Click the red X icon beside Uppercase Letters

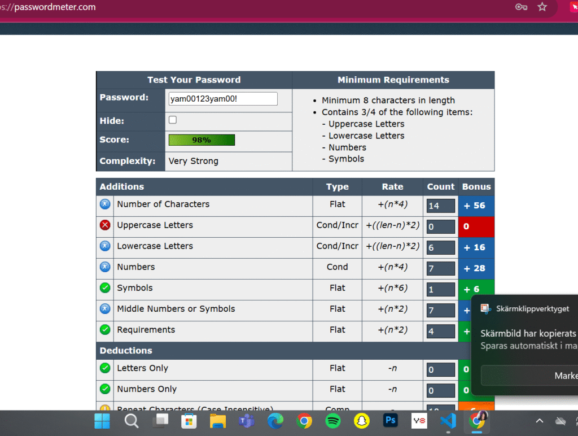[x=105, y=225]
